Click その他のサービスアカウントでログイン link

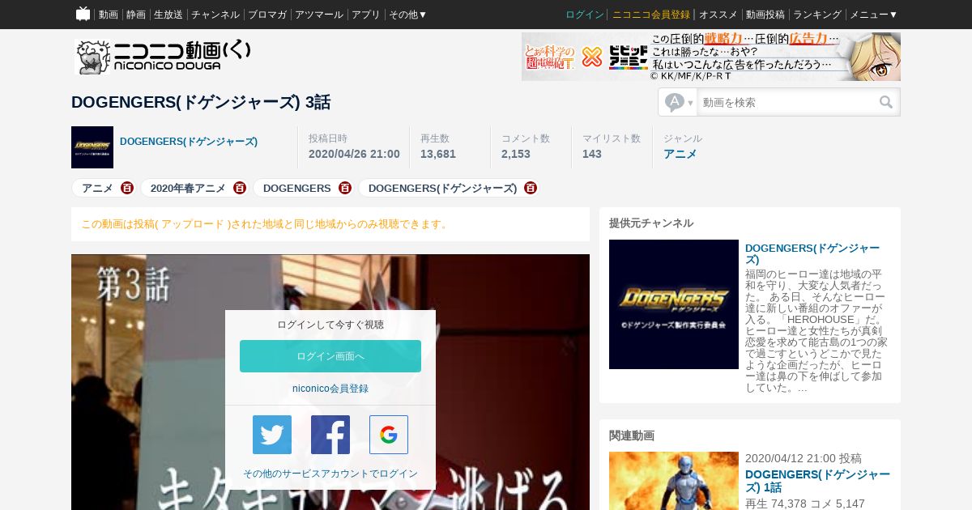coord(330,474)
